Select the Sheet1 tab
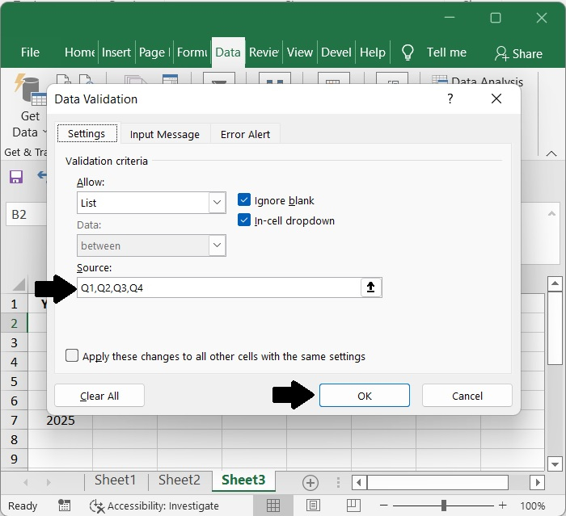The width and height of the screenshot is (566, 516). (116, 480)
